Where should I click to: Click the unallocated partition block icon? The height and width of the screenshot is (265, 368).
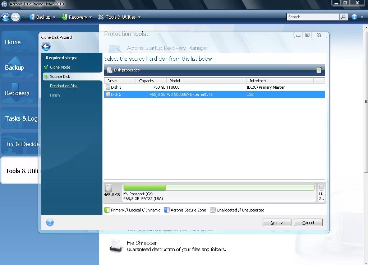(x=321, y=187)
